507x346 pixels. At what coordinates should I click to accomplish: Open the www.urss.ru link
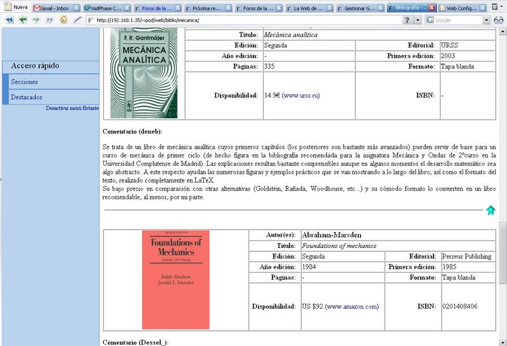click(x=302, y=96)
